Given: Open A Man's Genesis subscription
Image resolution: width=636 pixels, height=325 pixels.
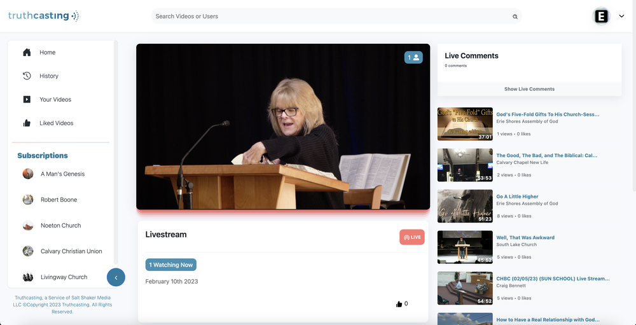Looking at the screenshot, I should 61,174.
